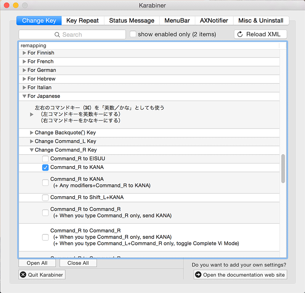Uncheck the enabled Command_R to KANA option

pos(45,167)
